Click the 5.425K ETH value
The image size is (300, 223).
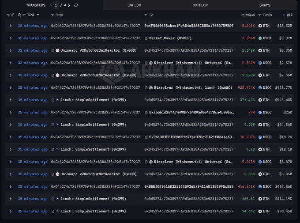pos(248,26)
